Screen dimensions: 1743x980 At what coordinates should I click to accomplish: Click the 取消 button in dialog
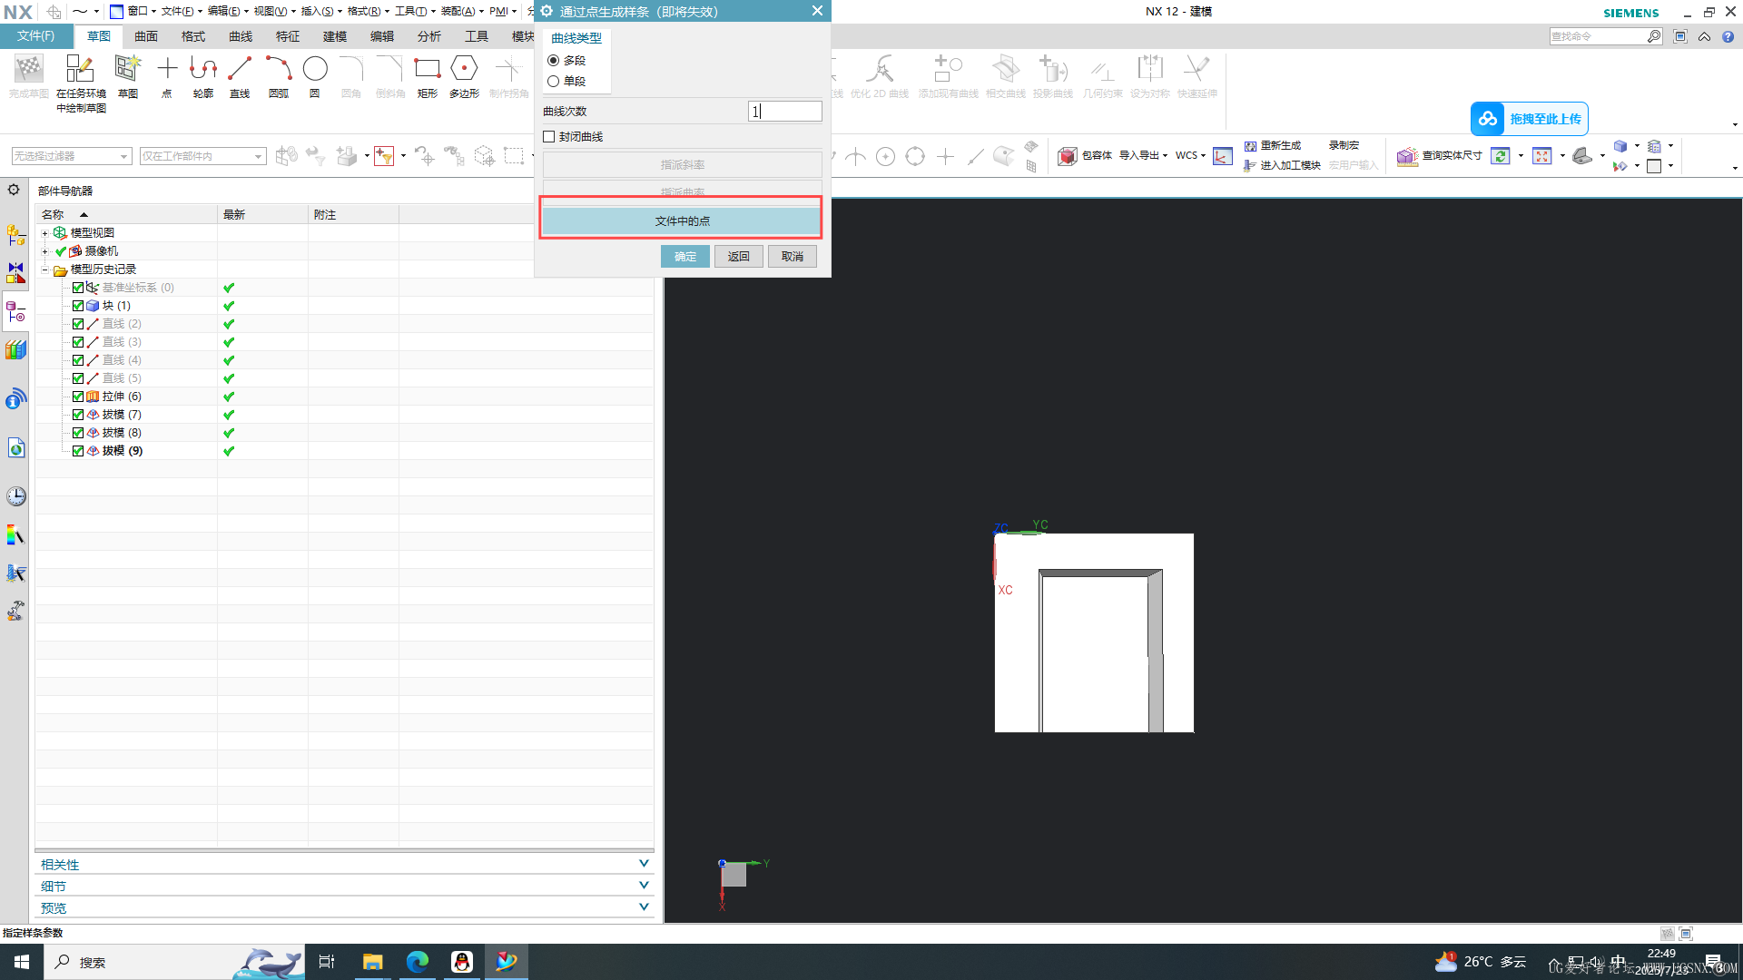[793, 257]
